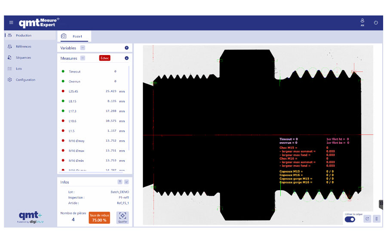
Task: Click the Taux de rebus 75.00 % button
Action: click(99, 217)
